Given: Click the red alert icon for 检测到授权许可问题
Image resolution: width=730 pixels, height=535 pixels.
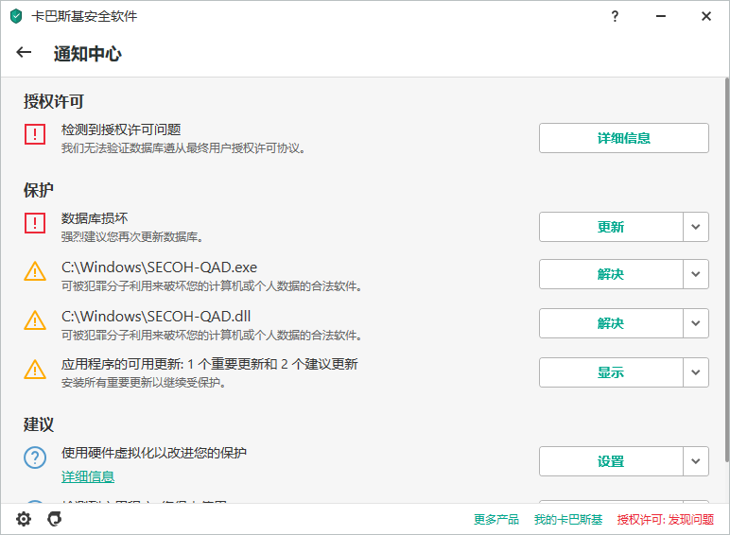Looking at the screenshot, I should (35, 134).
